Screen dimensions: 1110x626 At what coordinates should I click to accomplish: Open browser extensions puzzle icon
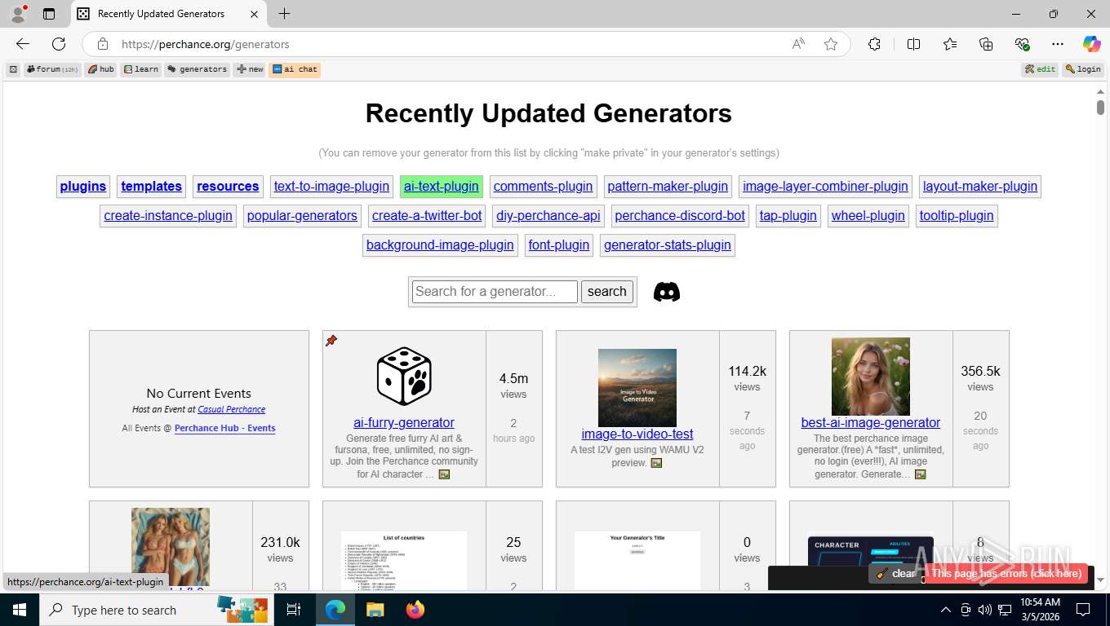874,44
